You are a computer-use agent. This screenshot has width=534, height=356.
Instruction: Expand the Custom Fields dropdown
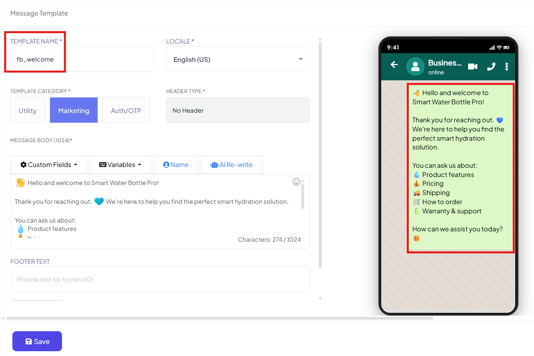click(x=48, y=165)
